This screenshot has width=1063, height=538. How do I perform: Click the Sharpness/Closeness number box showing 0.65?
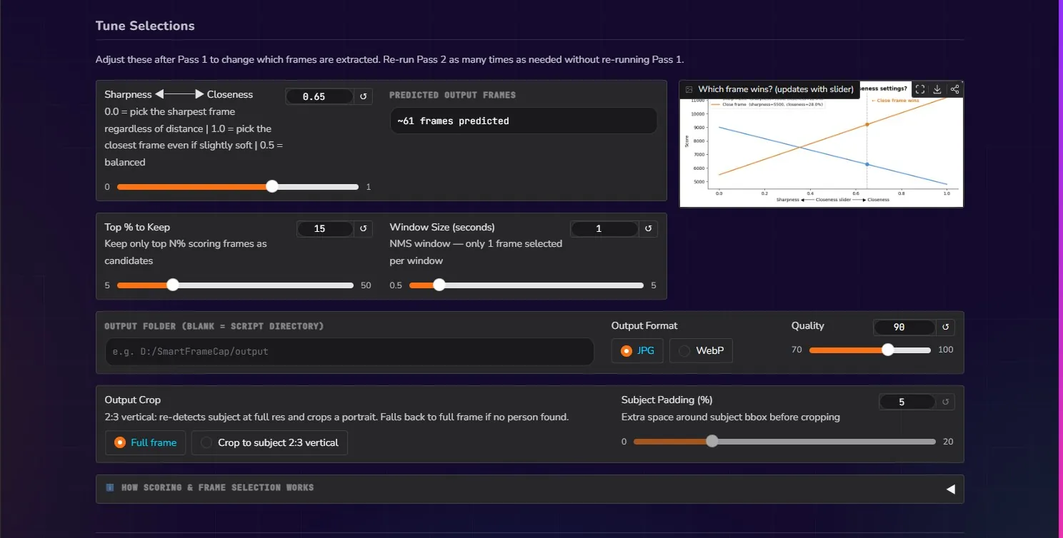click(x=319, y=96)
